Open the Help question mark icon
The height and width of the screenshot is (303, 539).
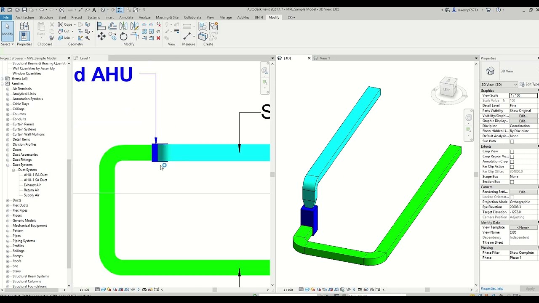click(x=499, y=10)
